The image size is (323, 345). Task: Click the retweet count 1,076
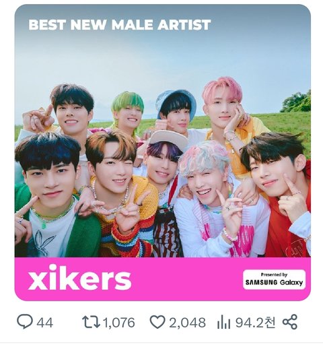pos(119,323)
